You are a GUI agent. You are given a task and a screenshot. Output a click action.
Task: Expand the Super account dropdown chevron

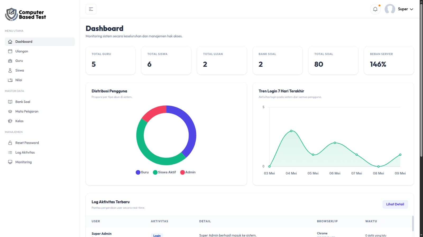point(411,9)
